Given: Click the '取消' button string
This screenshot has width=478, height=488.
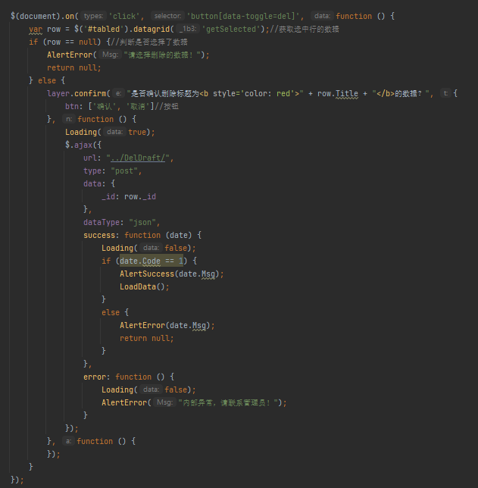Looking at the screenshot, I should point(138,106).
